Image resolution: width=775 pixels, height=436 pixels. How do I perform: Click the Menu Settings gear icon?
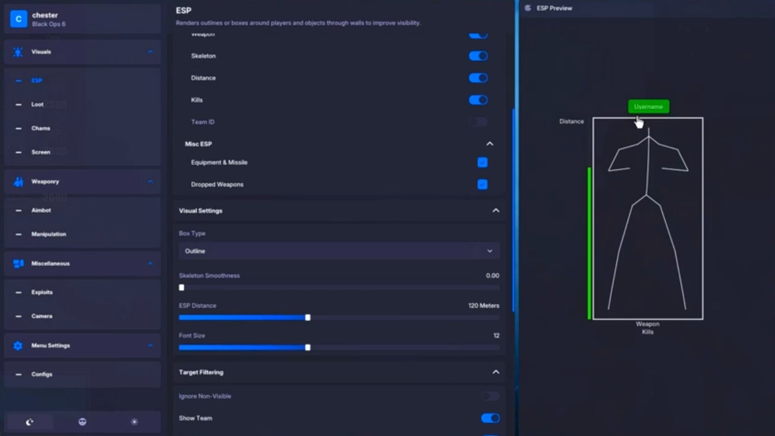click(x=18, y=346)
